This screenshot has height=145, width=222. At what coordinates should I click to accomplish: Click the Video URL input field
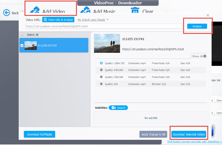[103, 26]
